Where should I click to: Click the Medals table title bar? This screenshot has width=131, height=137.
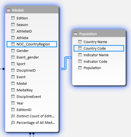coord(32,10)
